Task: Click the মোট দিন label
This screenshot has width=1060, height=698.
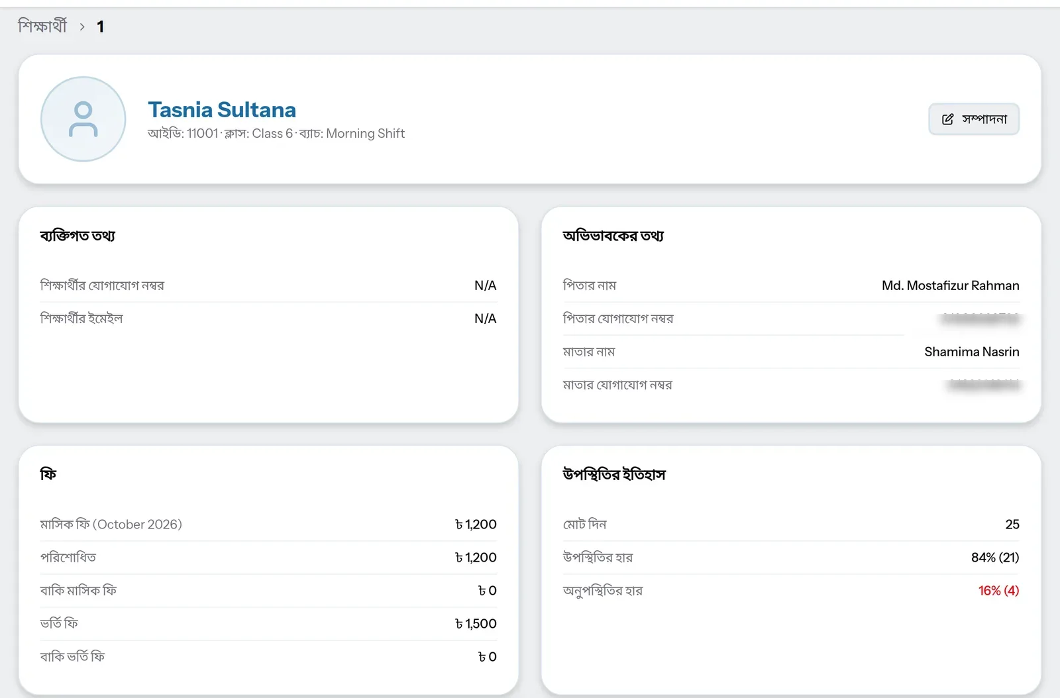Action: (x=585, y=524)
